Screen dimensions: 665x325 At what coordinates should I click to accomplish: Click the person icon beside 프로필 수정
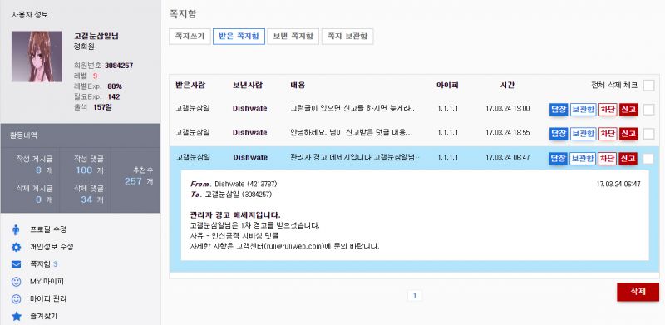click(16, 229)
